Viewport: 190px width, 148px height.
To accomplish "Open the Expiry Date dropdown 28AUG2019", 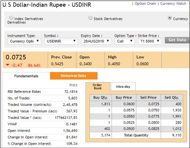I will tap(96, 41).
